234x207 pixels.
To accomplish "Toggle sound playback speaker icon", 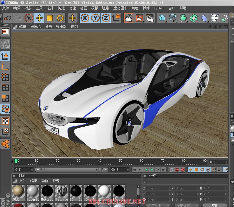I will pos(220,170).
